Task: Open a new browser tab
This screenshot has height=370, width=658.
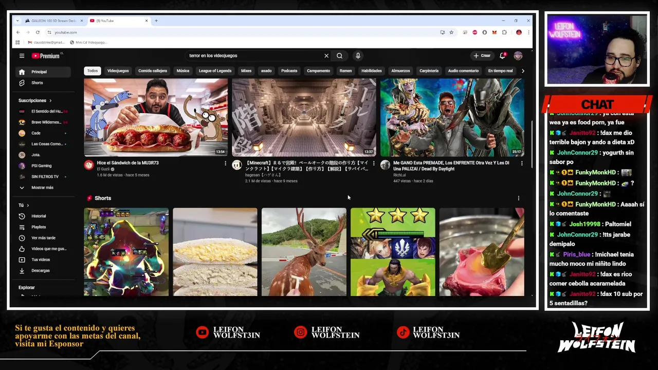Action: point(156,21)
